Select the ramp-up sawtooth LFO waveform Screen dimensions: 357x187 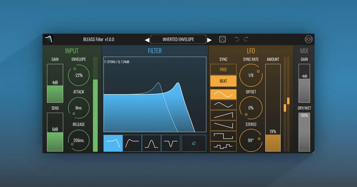pos(223,115)
